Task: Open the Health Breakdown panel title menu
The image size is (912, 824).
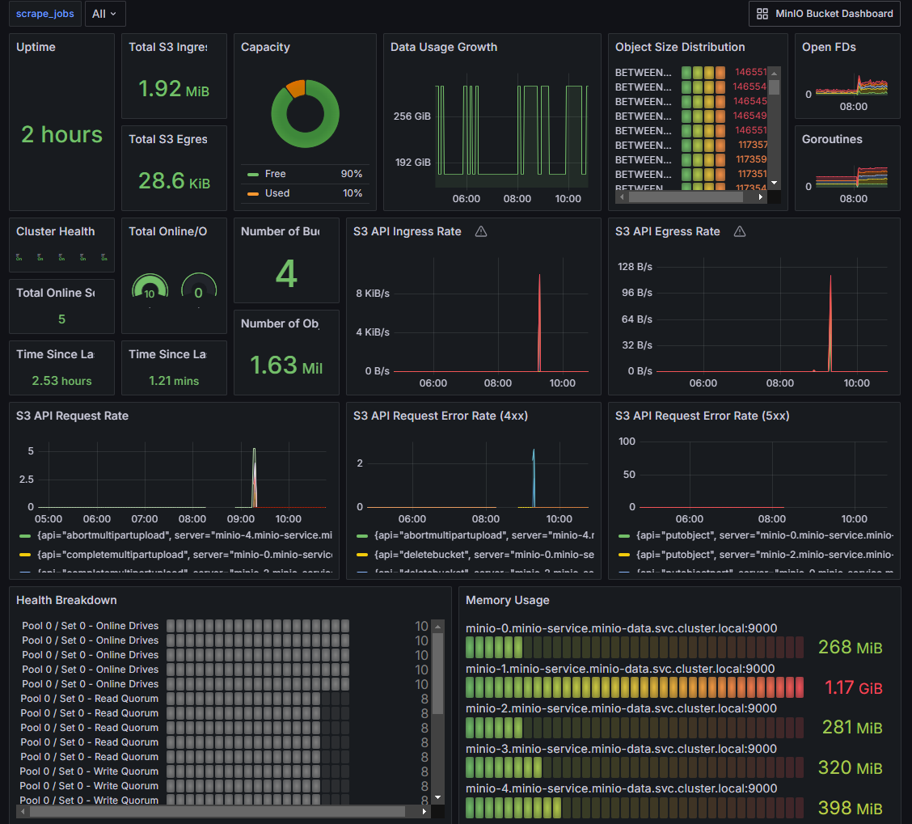Action: [x=66, y=600]
